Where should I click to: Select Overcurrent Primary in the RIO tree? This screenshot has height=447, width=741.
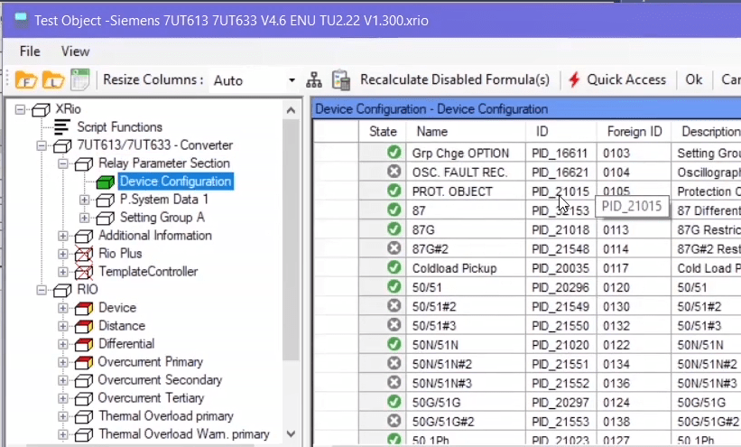pos(150,362)
